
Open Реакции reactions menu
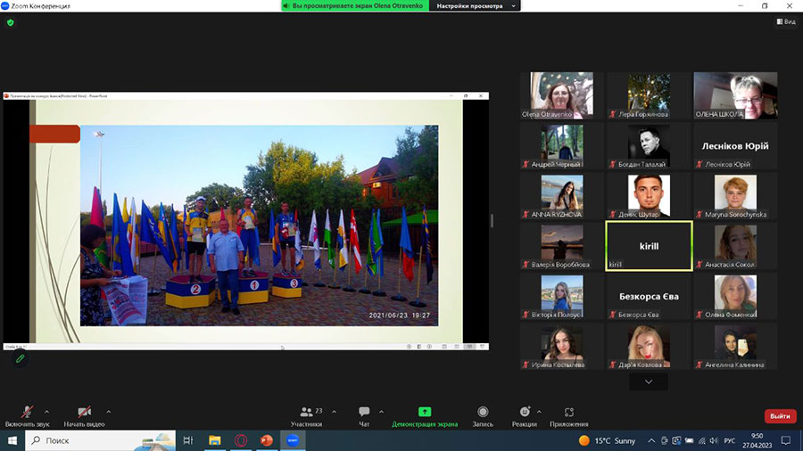pos(525,414)
